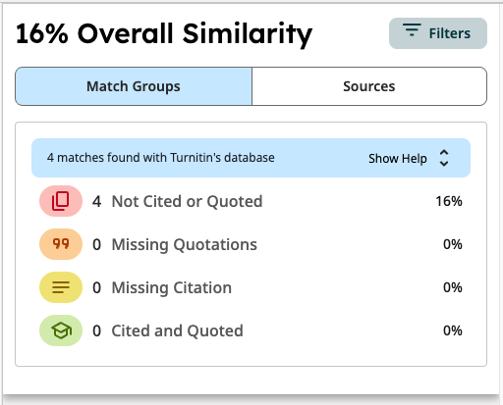Screen dimensions: 503x405
Task: Click the 16% value for Not Cited
Action: [449, 201]
